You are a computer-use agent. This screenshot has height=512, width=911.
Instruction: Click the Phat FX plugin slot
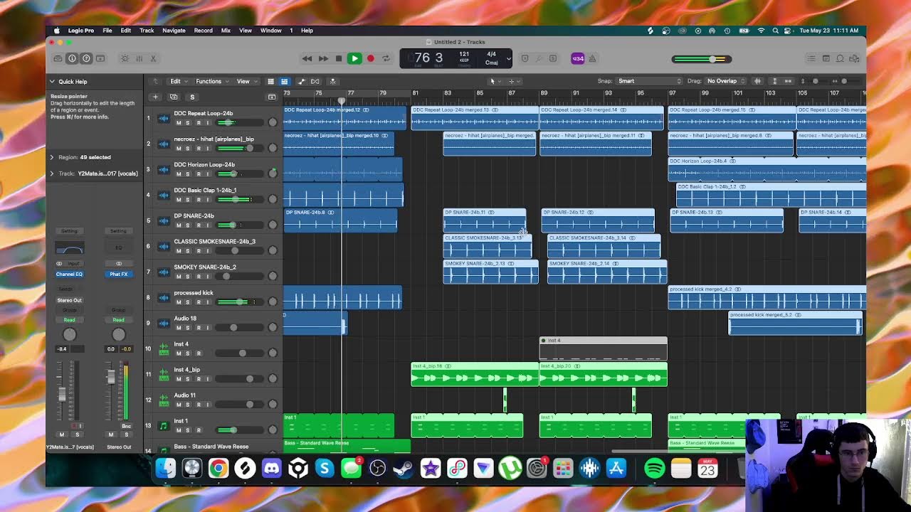point(118,274)
